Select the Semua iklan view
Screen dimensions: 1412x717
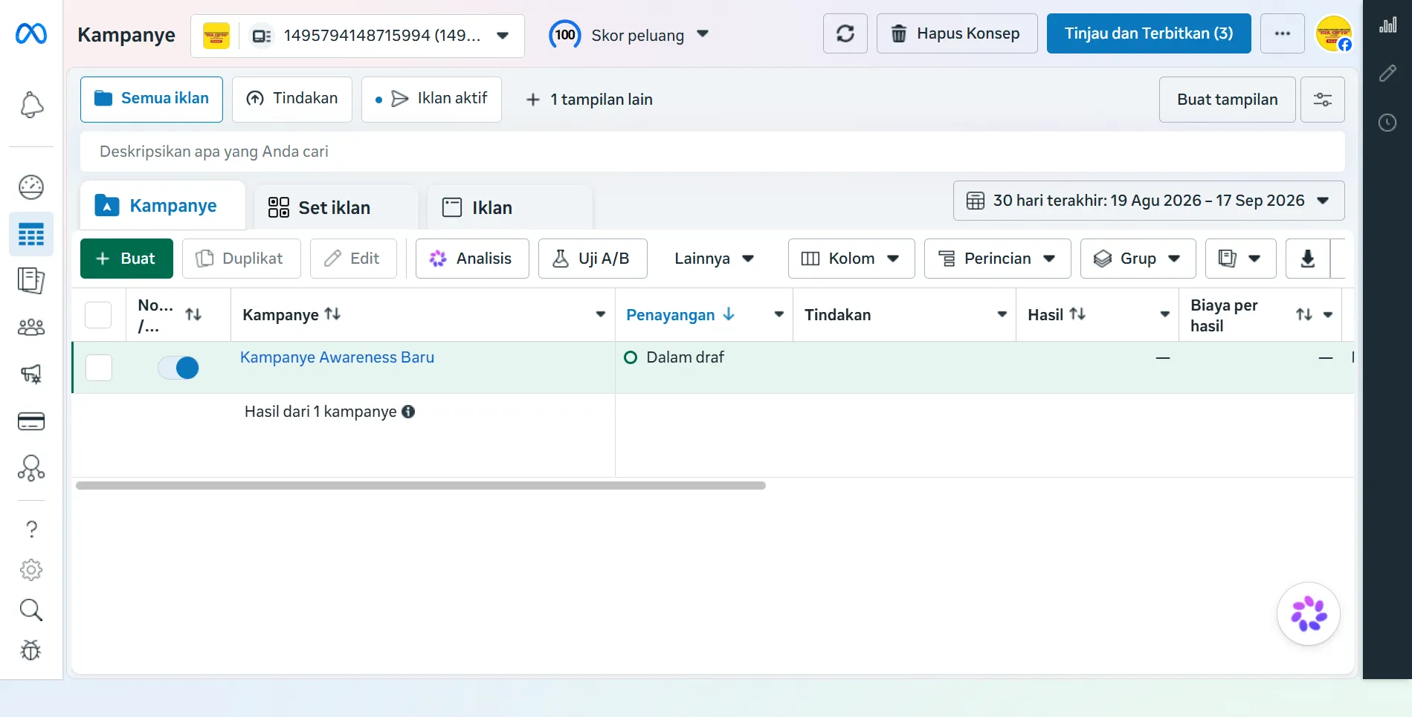click(x=152, y=99)
